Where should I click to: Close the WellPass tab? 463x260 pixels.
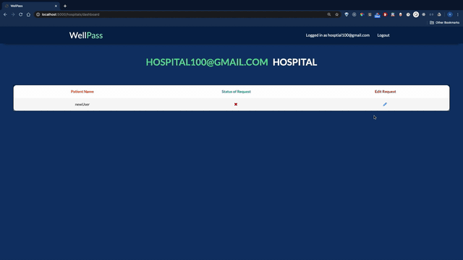[x=56, y=6]
